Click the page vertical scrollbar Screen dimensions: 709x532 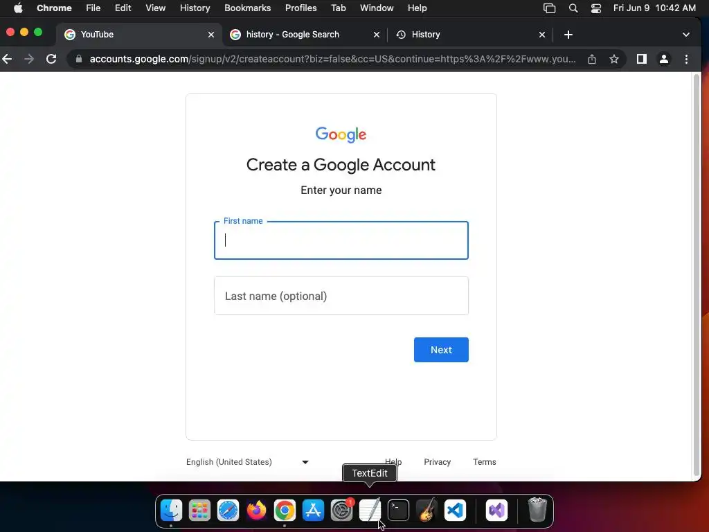point(697,274)
